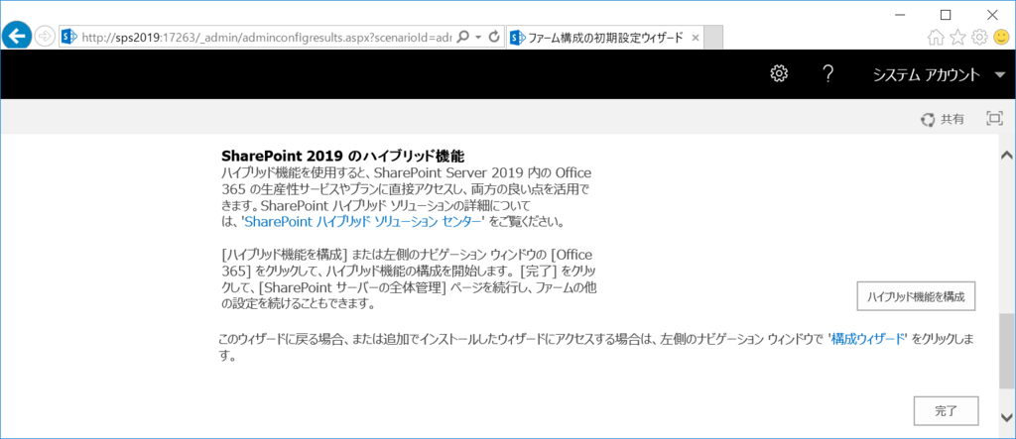Open the 構成ウィザード link
The height and width of the screenshot is (439, 1016).
[870, 339]
